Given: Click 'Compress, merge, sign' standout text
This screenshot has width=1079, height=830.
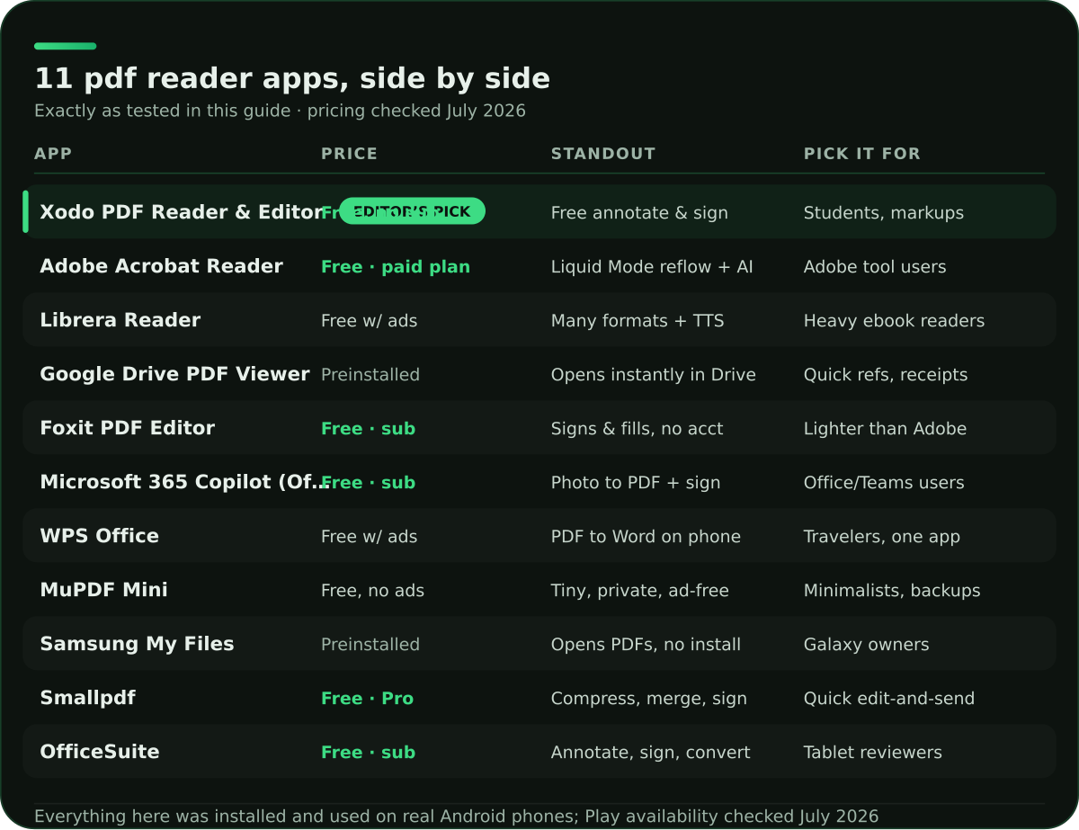Looking at the screenshot, I should (x=649, y=699).
